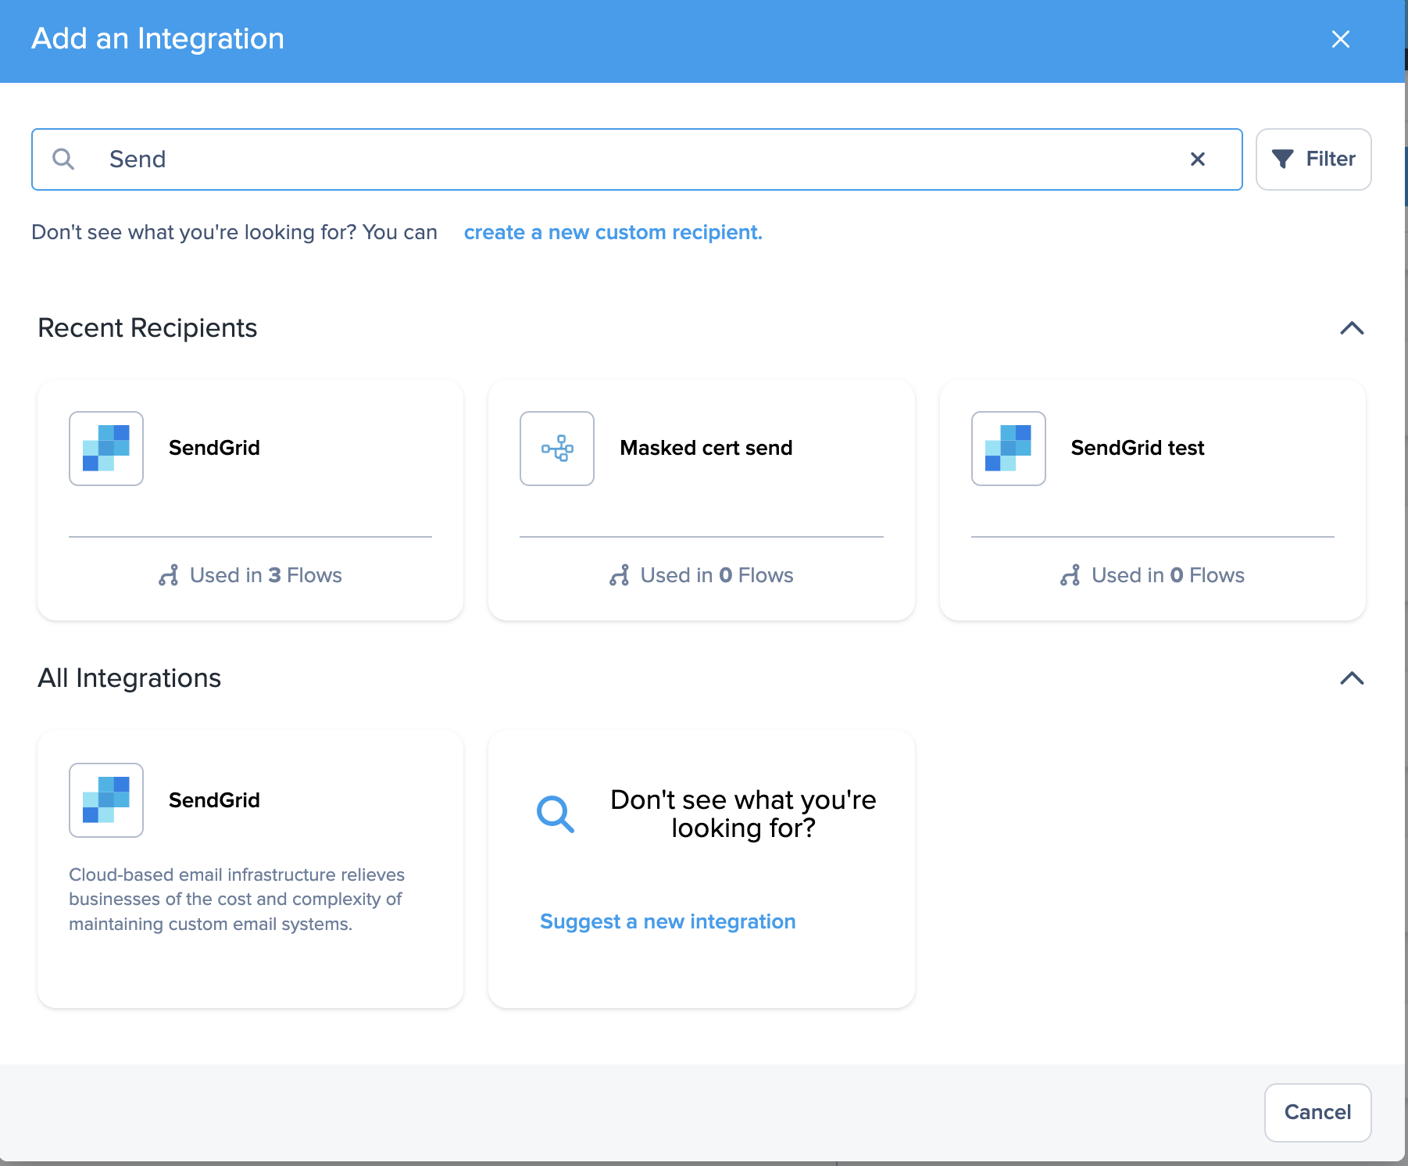
Task: Click the flows icon under Masked cert send
Action: coord(620,576)
